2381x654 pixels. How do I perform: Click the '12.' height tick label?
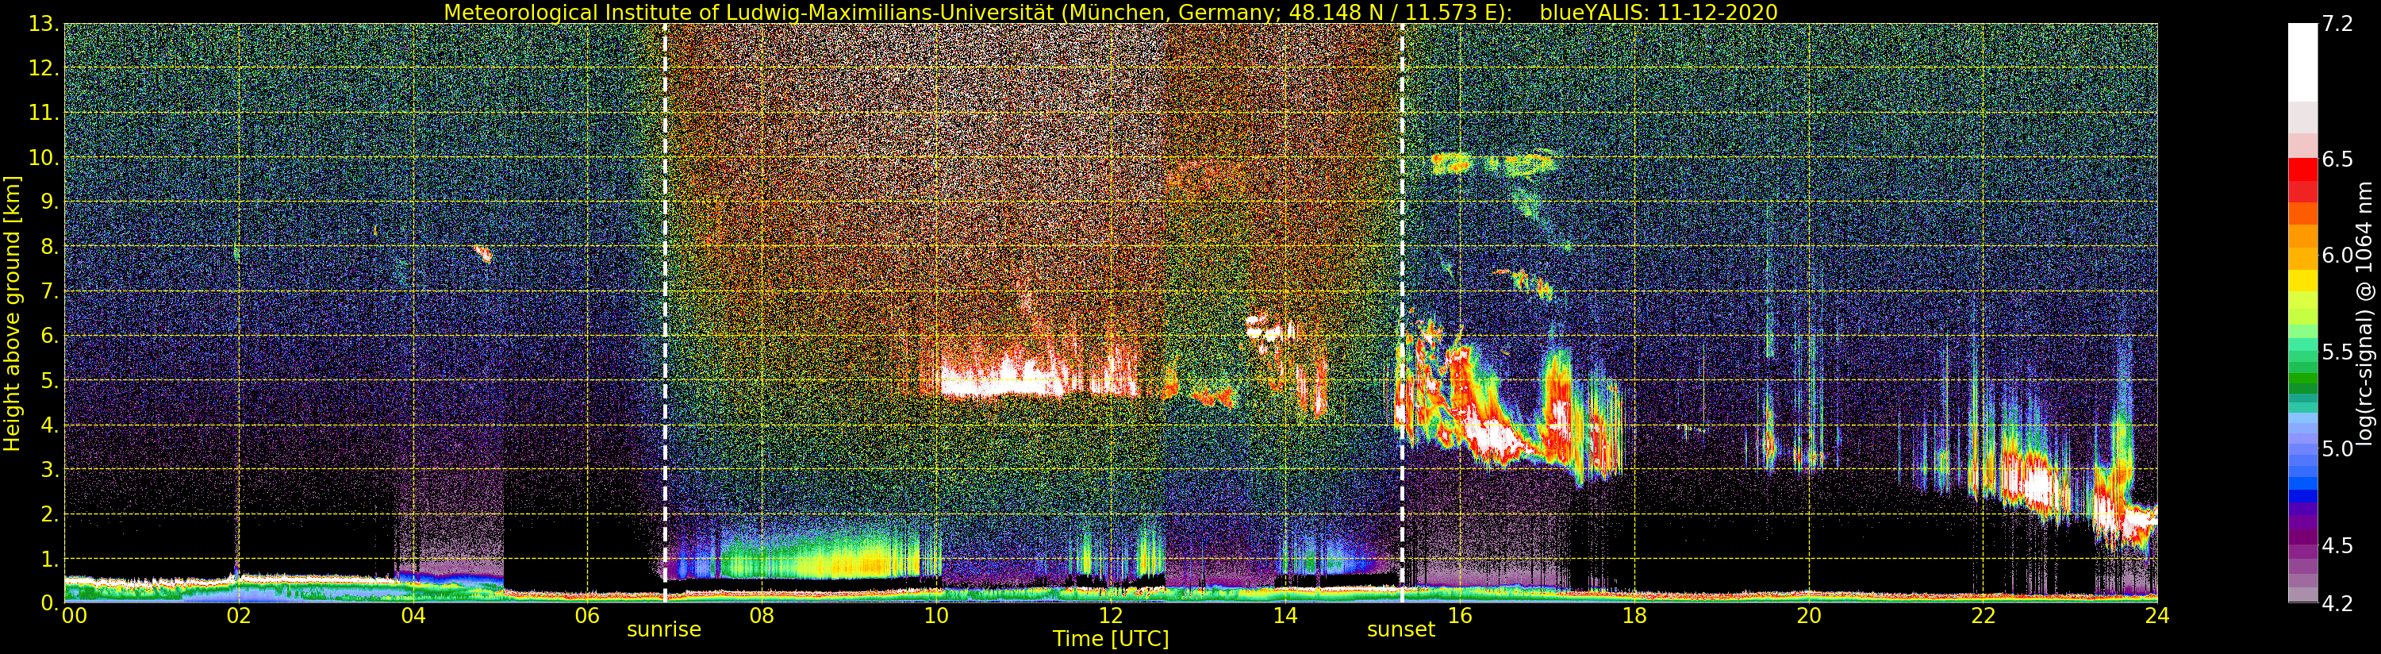click(x=44, y=68)
